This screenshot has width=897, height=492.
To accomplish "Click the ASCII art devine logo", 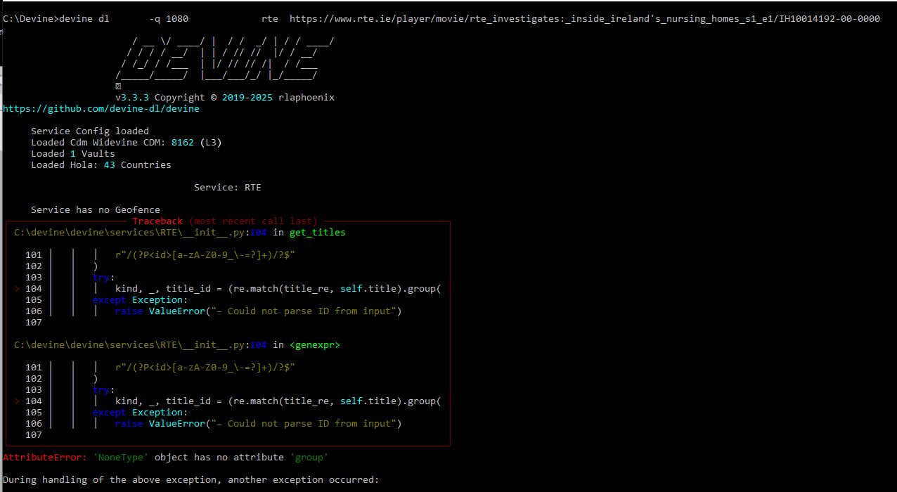I will coord(225,59).
